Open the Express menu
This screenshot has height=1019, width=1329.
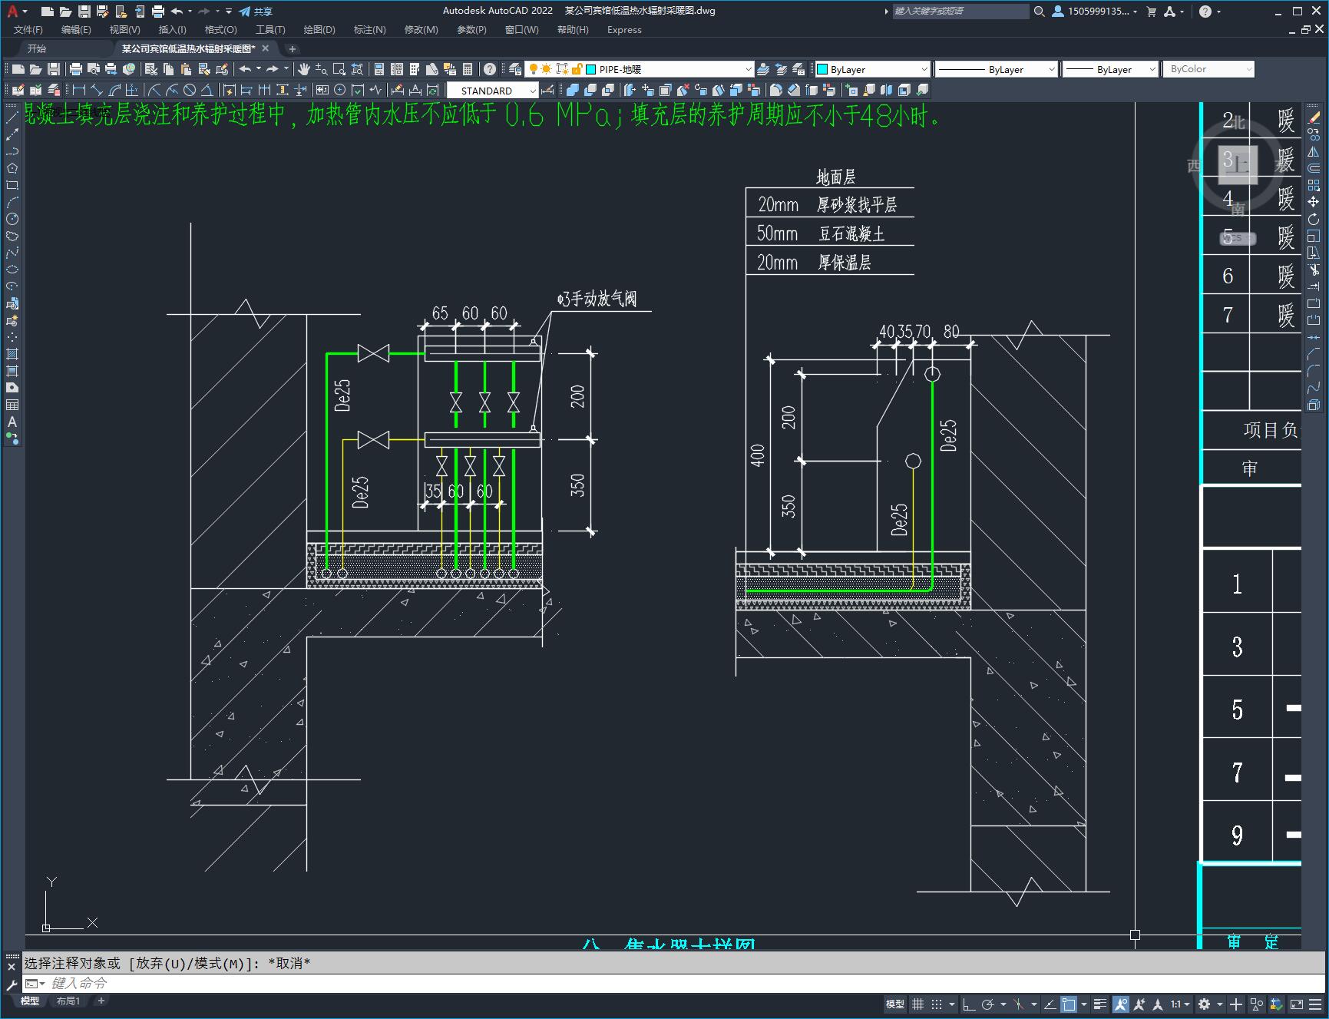click(624, 30)
